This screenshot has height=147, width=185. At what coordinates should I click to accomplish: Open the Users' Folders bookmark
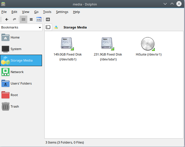coord(21,83)
